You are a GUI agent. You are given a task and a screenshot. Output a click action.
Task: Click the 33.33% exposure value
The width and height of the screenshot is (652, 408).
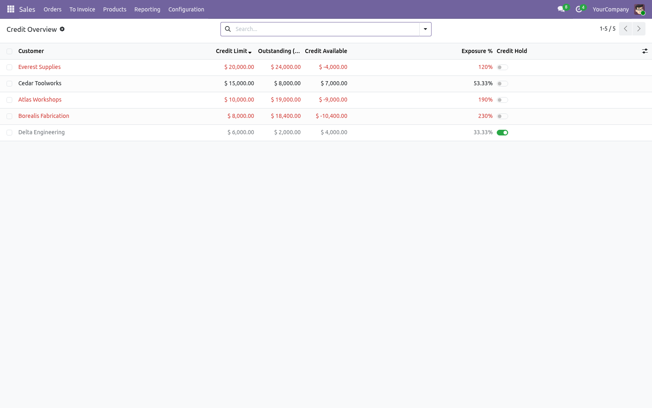click(483, 132)
